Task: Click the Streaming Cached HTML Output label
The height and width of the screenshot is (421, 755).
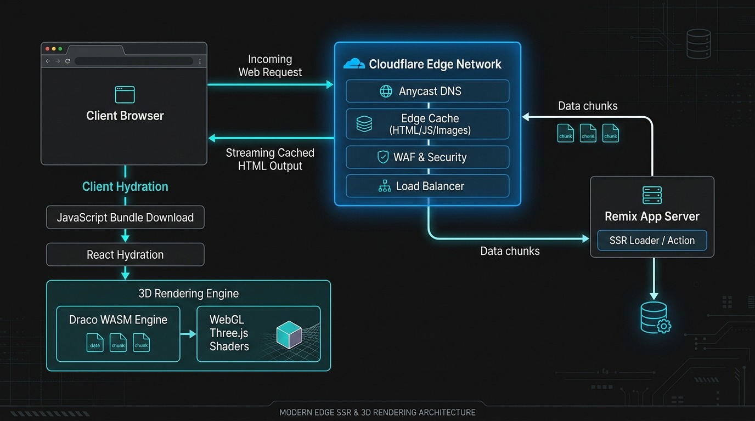Action: (270, 160)
